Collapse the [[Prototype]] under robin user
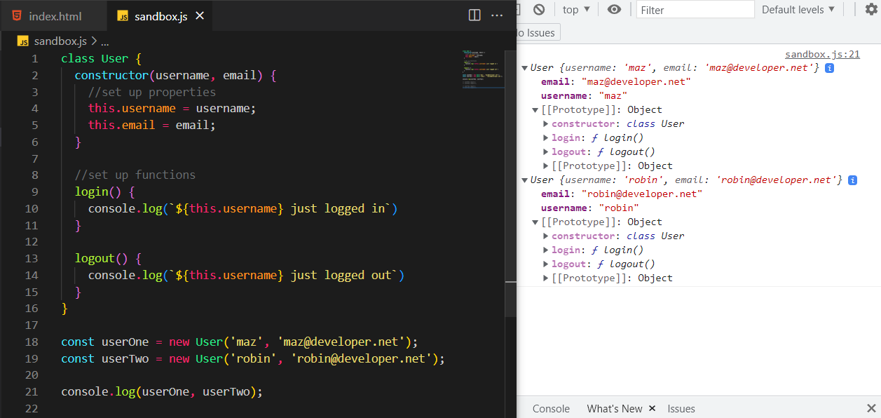 pyautogui.click(x=535, y=222)
